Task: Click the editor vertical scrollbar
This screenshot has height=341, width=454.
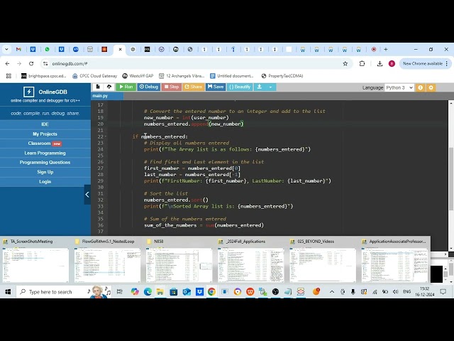Action: point(451,180)
